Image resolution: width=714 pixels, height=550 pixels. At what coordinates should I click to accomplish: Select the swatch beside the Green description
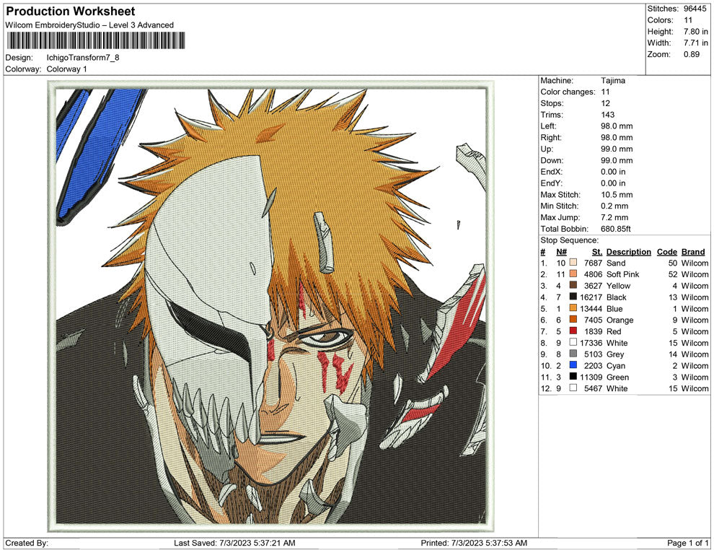coord(573,377)
